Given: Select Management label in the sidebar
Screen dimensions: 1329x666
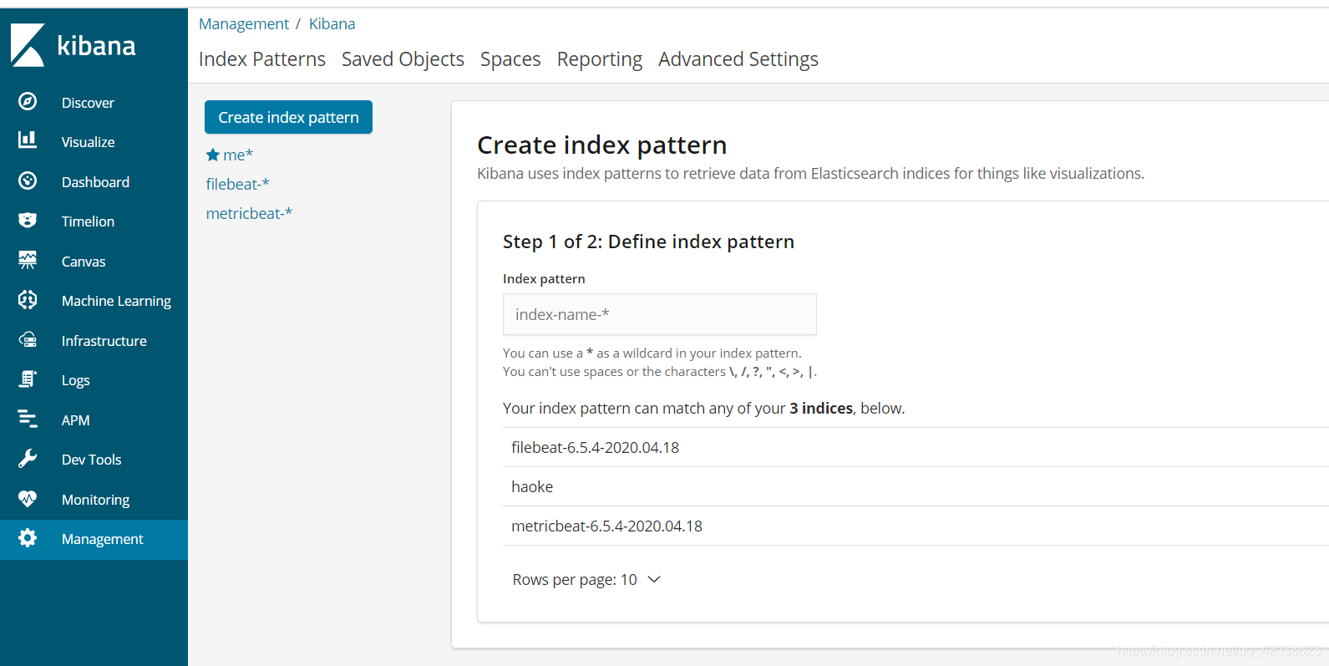Looking at the screenshot, I should point(102,539).
